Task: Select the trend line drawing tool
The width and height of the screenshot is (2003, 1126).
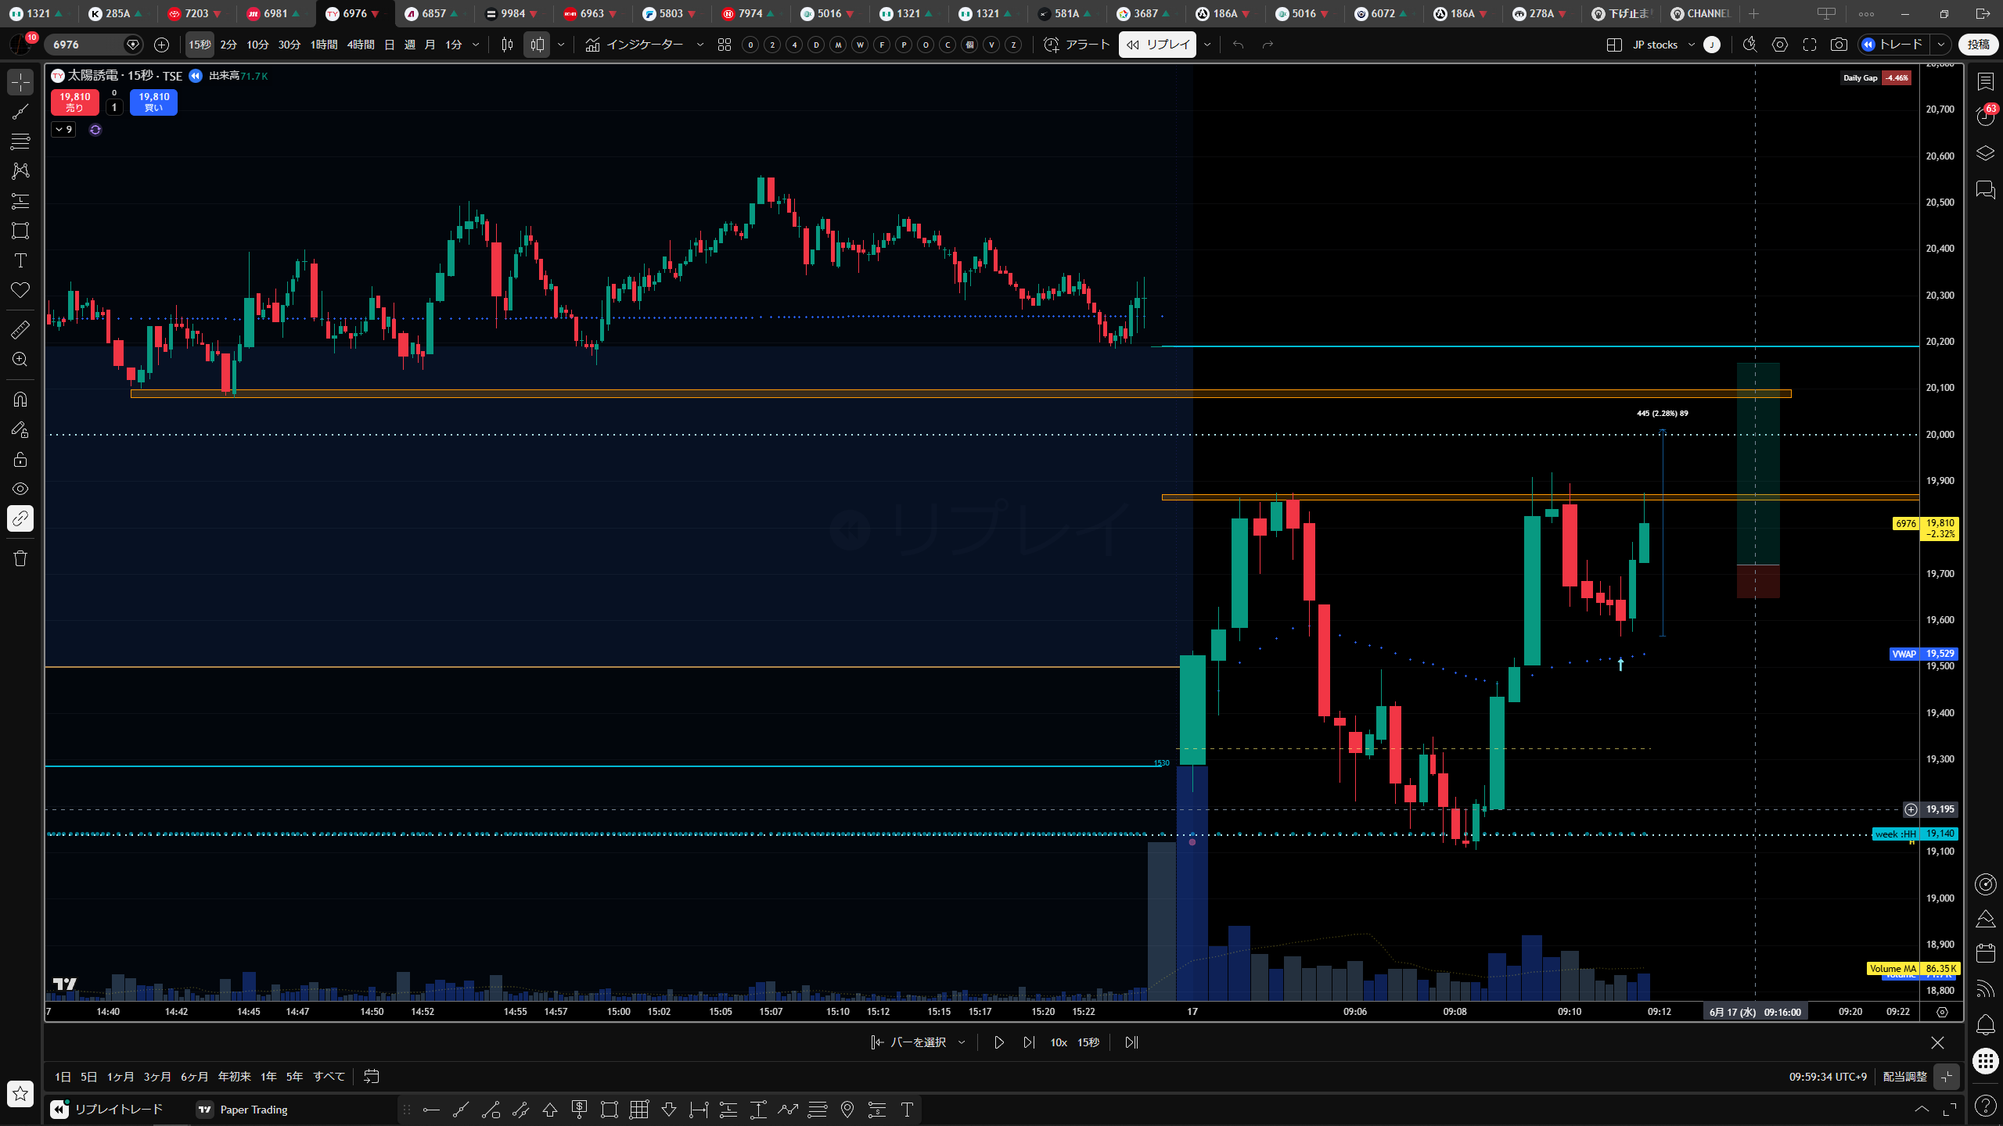Action: (20, 112)
